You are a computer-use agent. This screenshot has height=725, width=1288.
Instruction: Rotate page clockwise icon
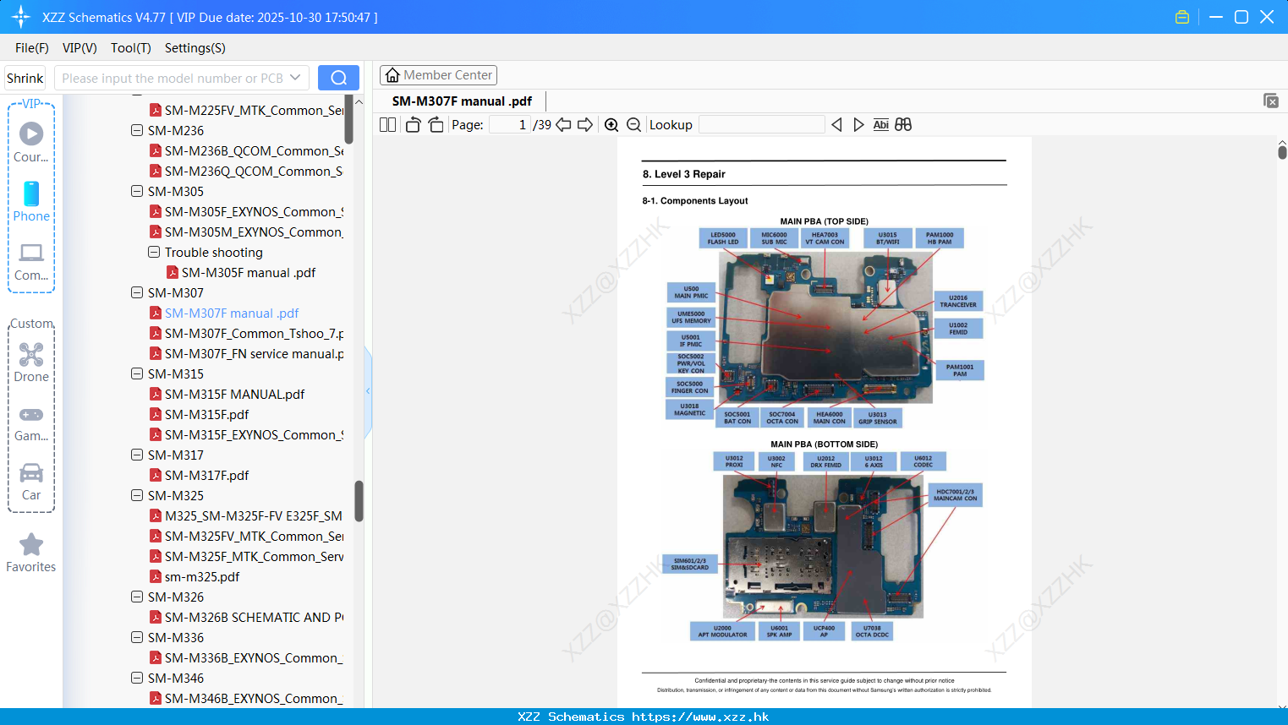click(x=436, y=124)
